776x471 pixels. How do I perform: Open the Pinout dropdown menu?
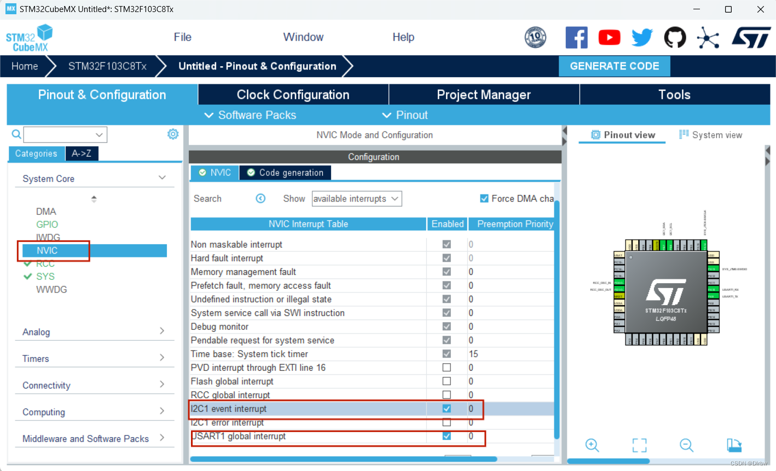405,115
